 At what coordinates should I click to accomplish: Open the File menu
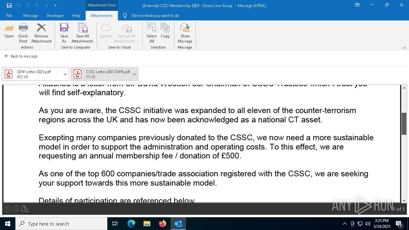coord(9,16)
